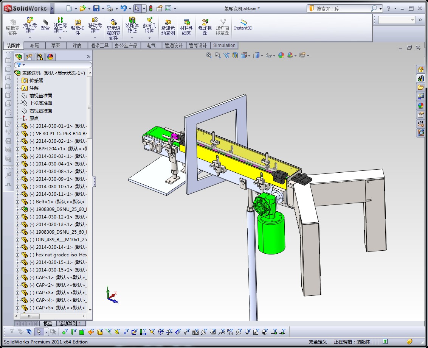Click the feature tree horizontal scrollbar
The image size is (428, 348).
(x=50, y=316)
